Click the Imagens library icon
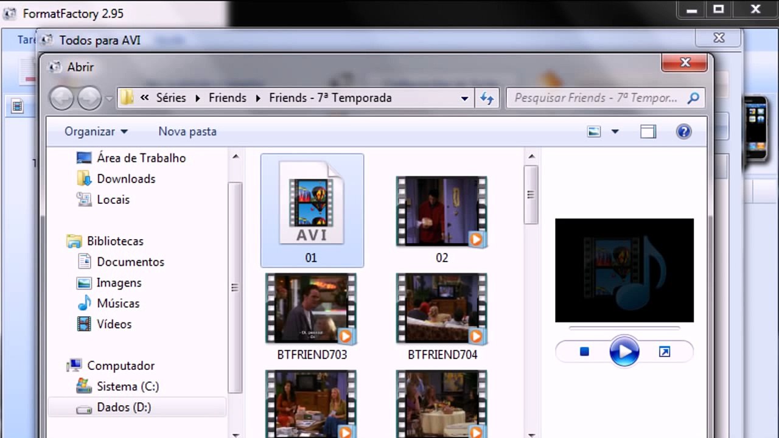The image size is (779, 438). tap(84, 283)
